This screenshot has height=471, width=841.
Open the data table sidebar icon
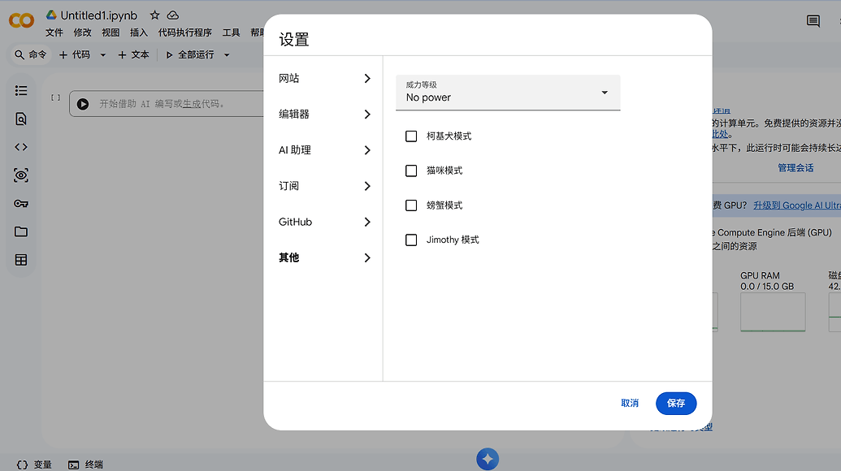pyautogui.click(x=21, y=260)
